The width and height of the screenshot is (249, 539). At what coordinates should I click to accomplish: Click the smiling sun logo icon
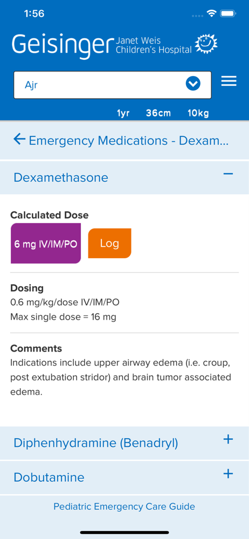206,44
